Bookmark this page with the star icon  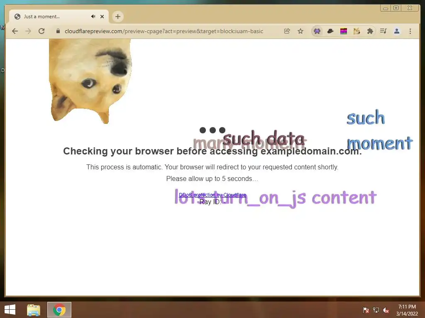tap(300, 31)
